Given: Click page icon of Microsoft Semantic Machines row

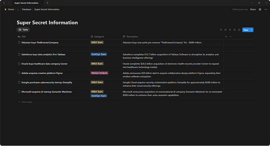Looking at the screenshot, I should (19, 92).
